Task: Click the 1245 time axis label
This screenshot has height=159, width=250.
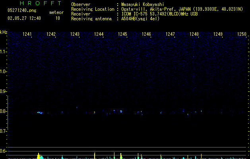Action: point(122,34)
